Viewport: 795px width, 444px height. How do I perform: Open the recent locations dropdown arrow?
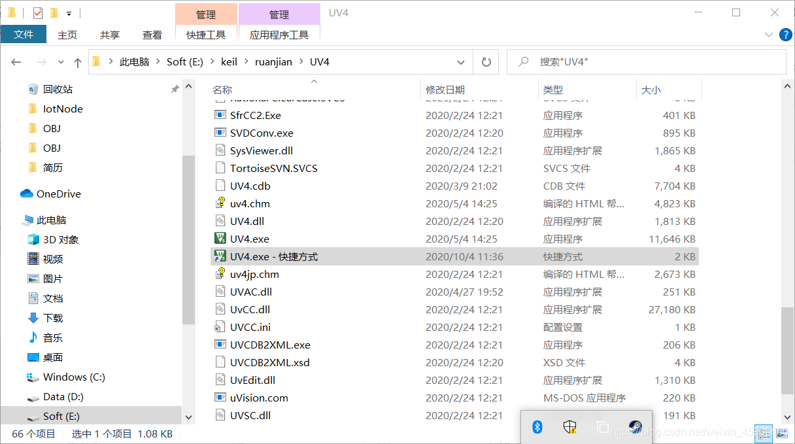(61, 62)
